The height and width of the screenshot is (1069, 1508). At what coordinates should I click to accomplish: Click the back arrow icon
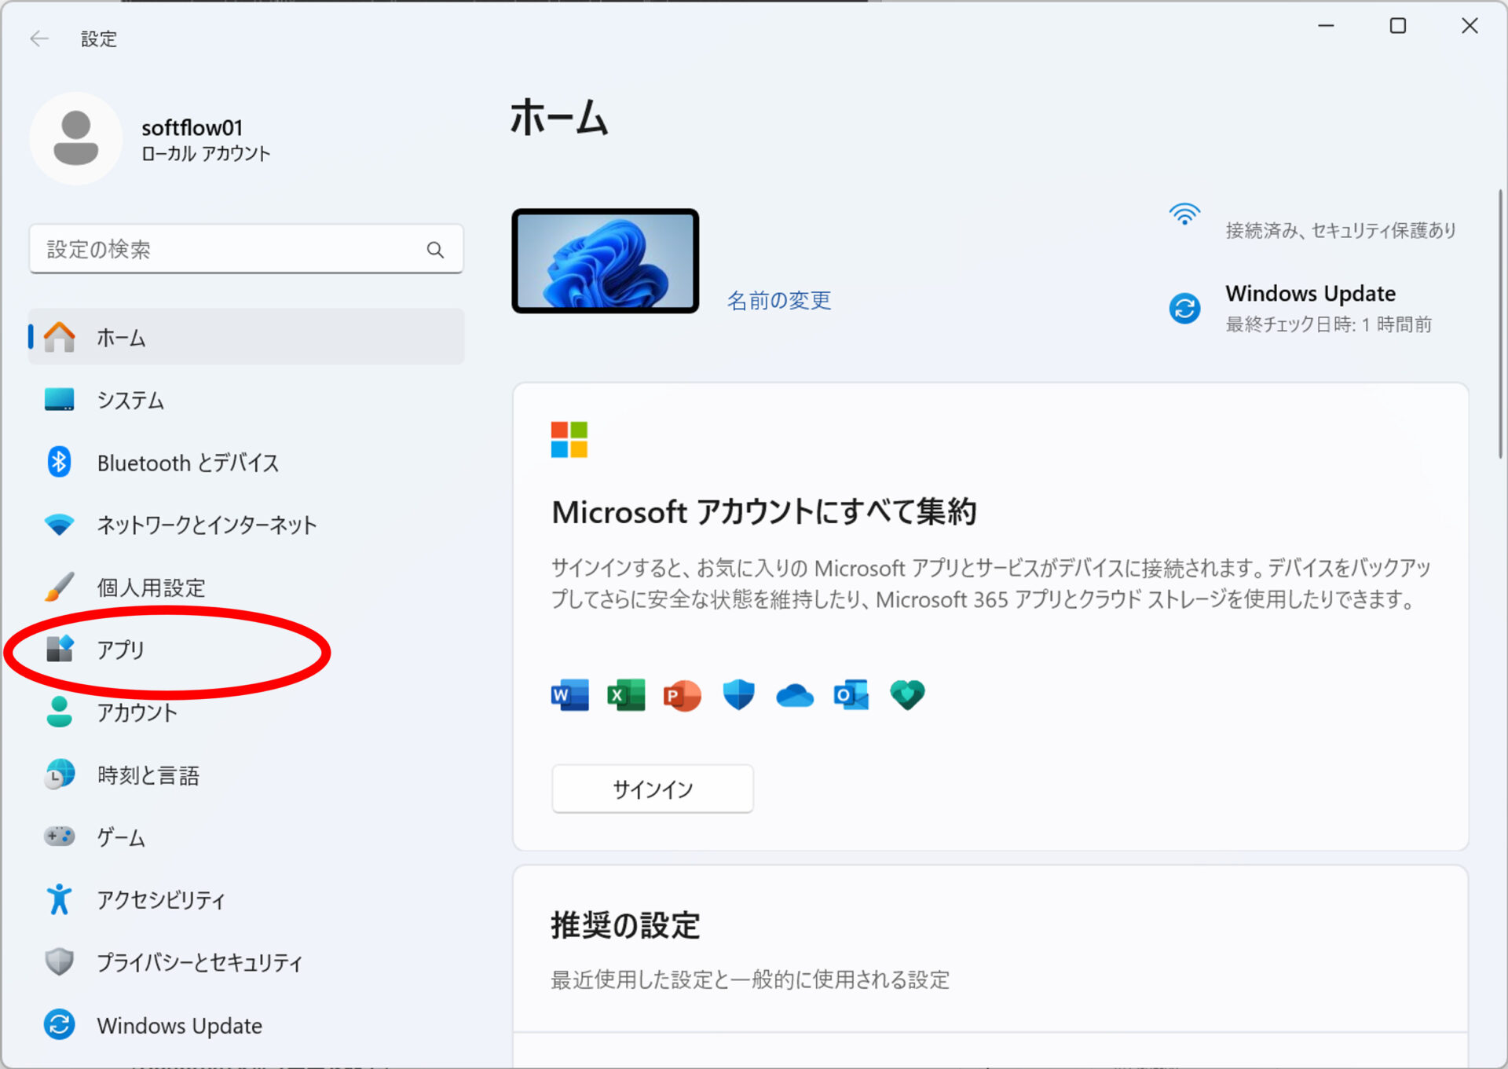[39, 38]
